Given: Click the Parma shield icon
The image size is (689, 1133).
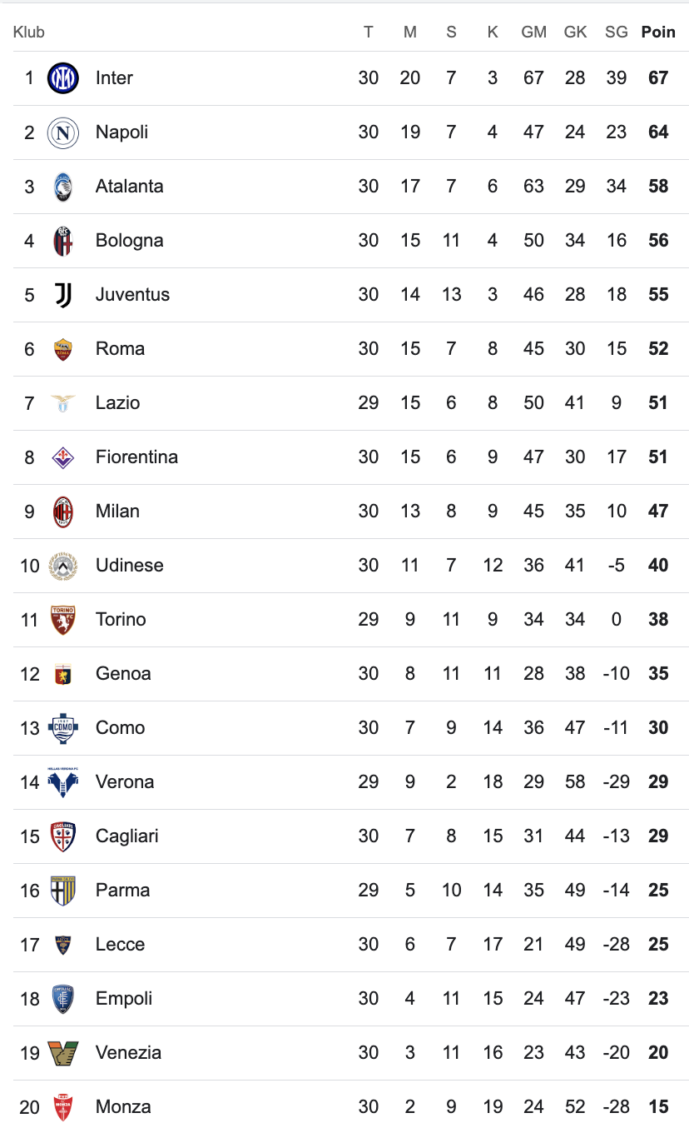Looking at the screenshot, I should (63, 891).
